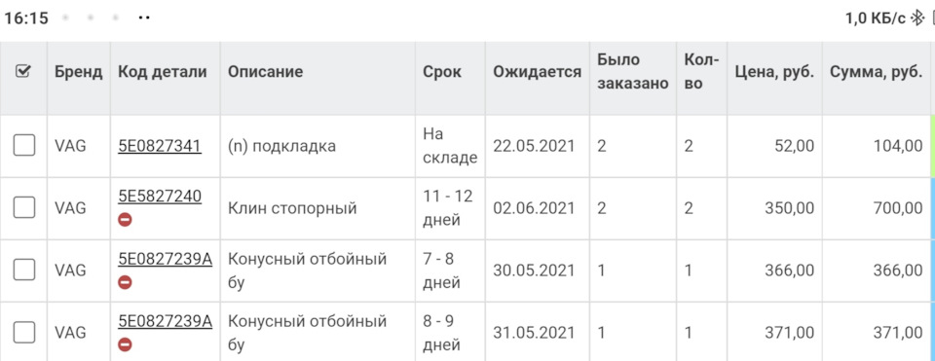Click the Срок column header
The height and width of the screenshot is (361, 935).
click(x=442, y=72)
